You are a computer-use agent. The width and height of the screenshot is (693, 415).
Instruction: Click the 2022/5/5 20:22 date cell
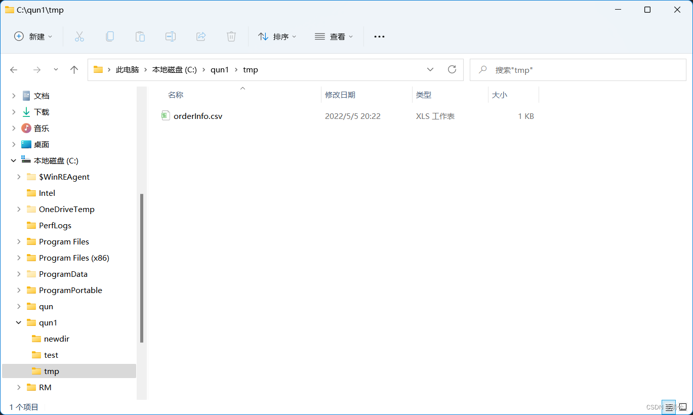pos(353,116)
